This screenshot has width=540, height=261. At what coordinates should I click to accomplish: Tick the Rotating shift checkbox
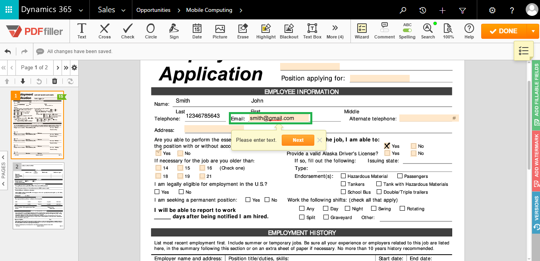(x=402, y=208)
